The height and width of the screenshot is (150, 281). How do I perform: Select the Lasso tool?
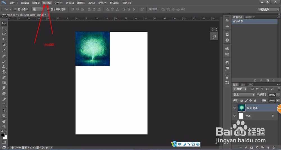4,34
